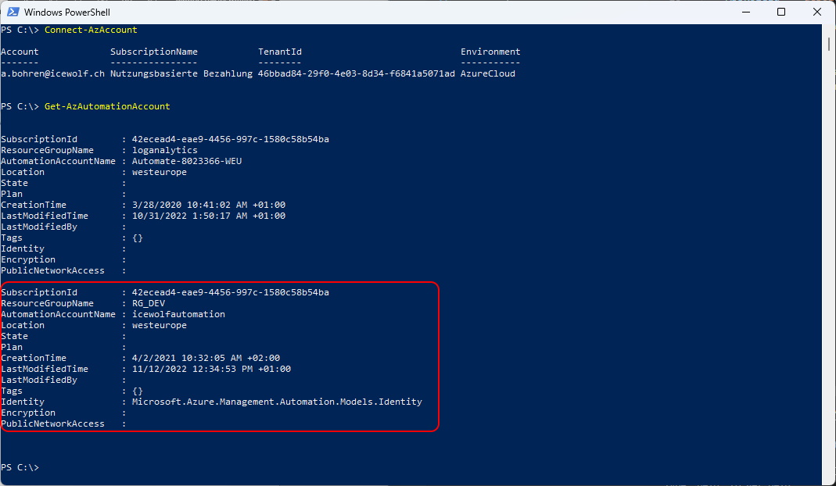
Task: Click the RG_DEV resource group value
Action: (149, 303)
